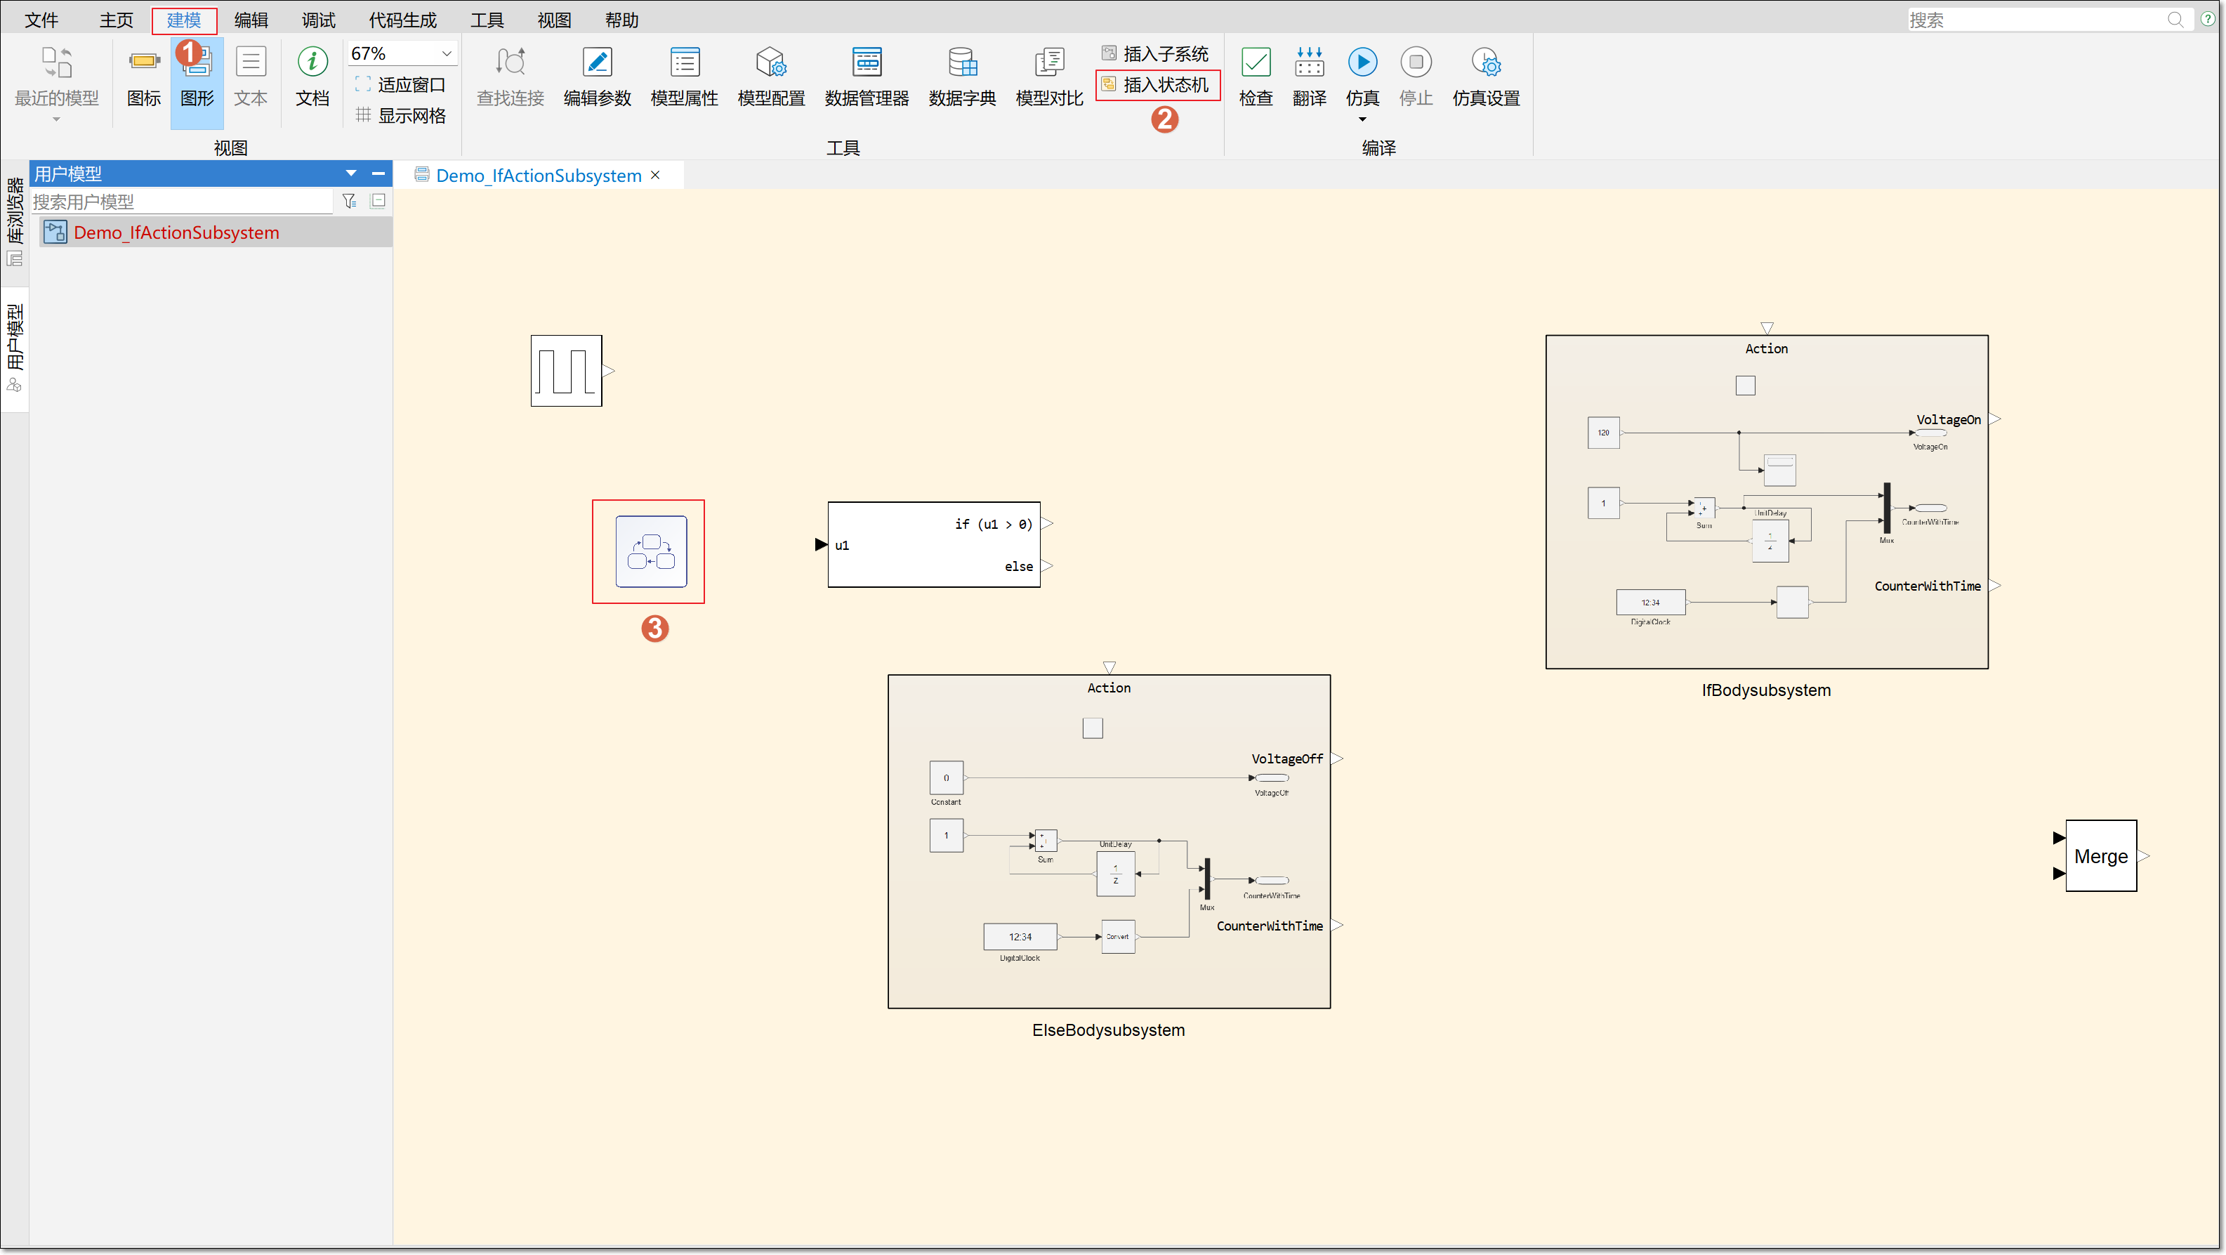Click the 搜索用户模型 search field
The height and width of the screenshot is (1255, 2226).
point(181,202)
